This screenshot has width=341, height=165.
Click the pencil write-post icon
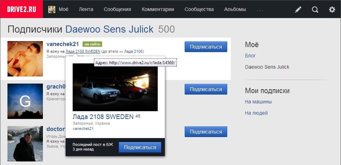click(298, 10)
